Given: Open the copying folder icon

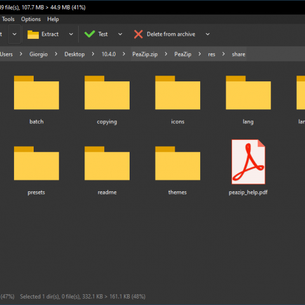Looking at the screenshot, I should (107, 93).
